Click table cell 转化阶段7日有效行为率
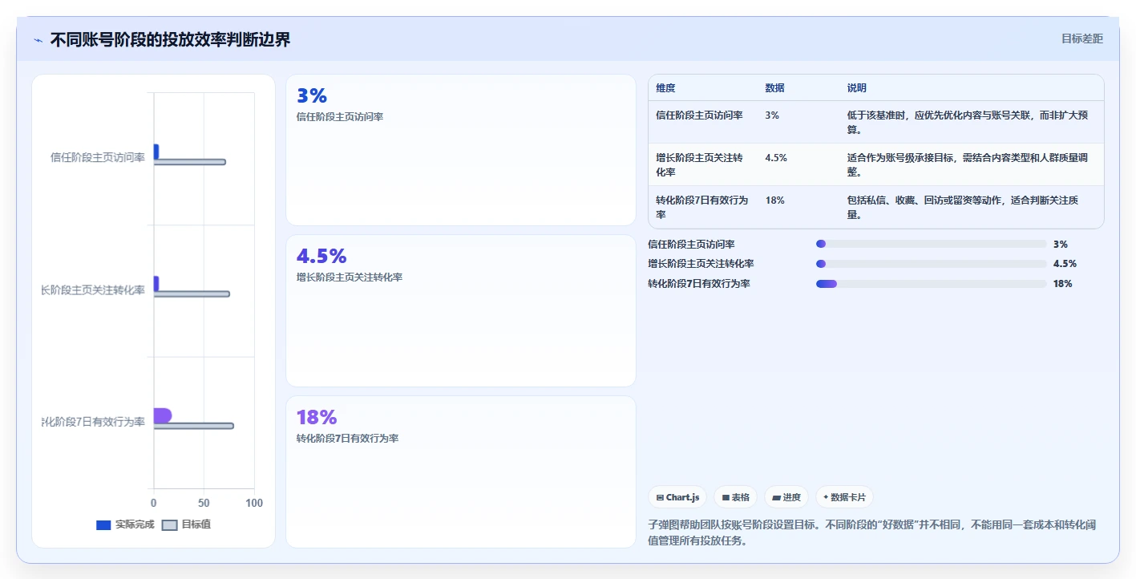This screenshot has height=579, width=1136. 701,207
